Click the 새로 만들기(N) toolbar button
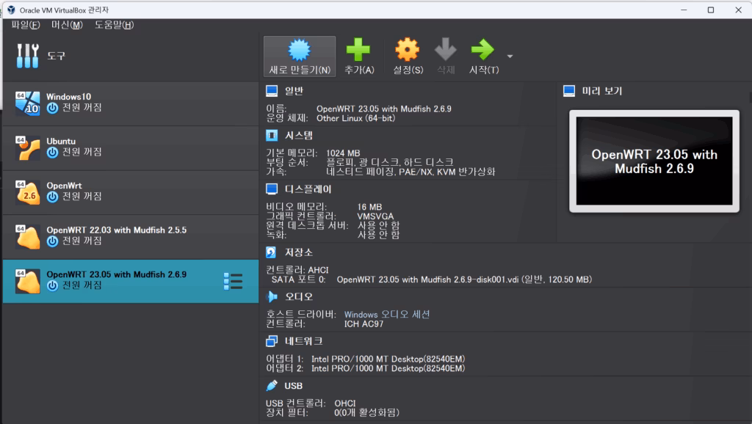The width and height of the screenshot is (752, 424). click(300, 56)
